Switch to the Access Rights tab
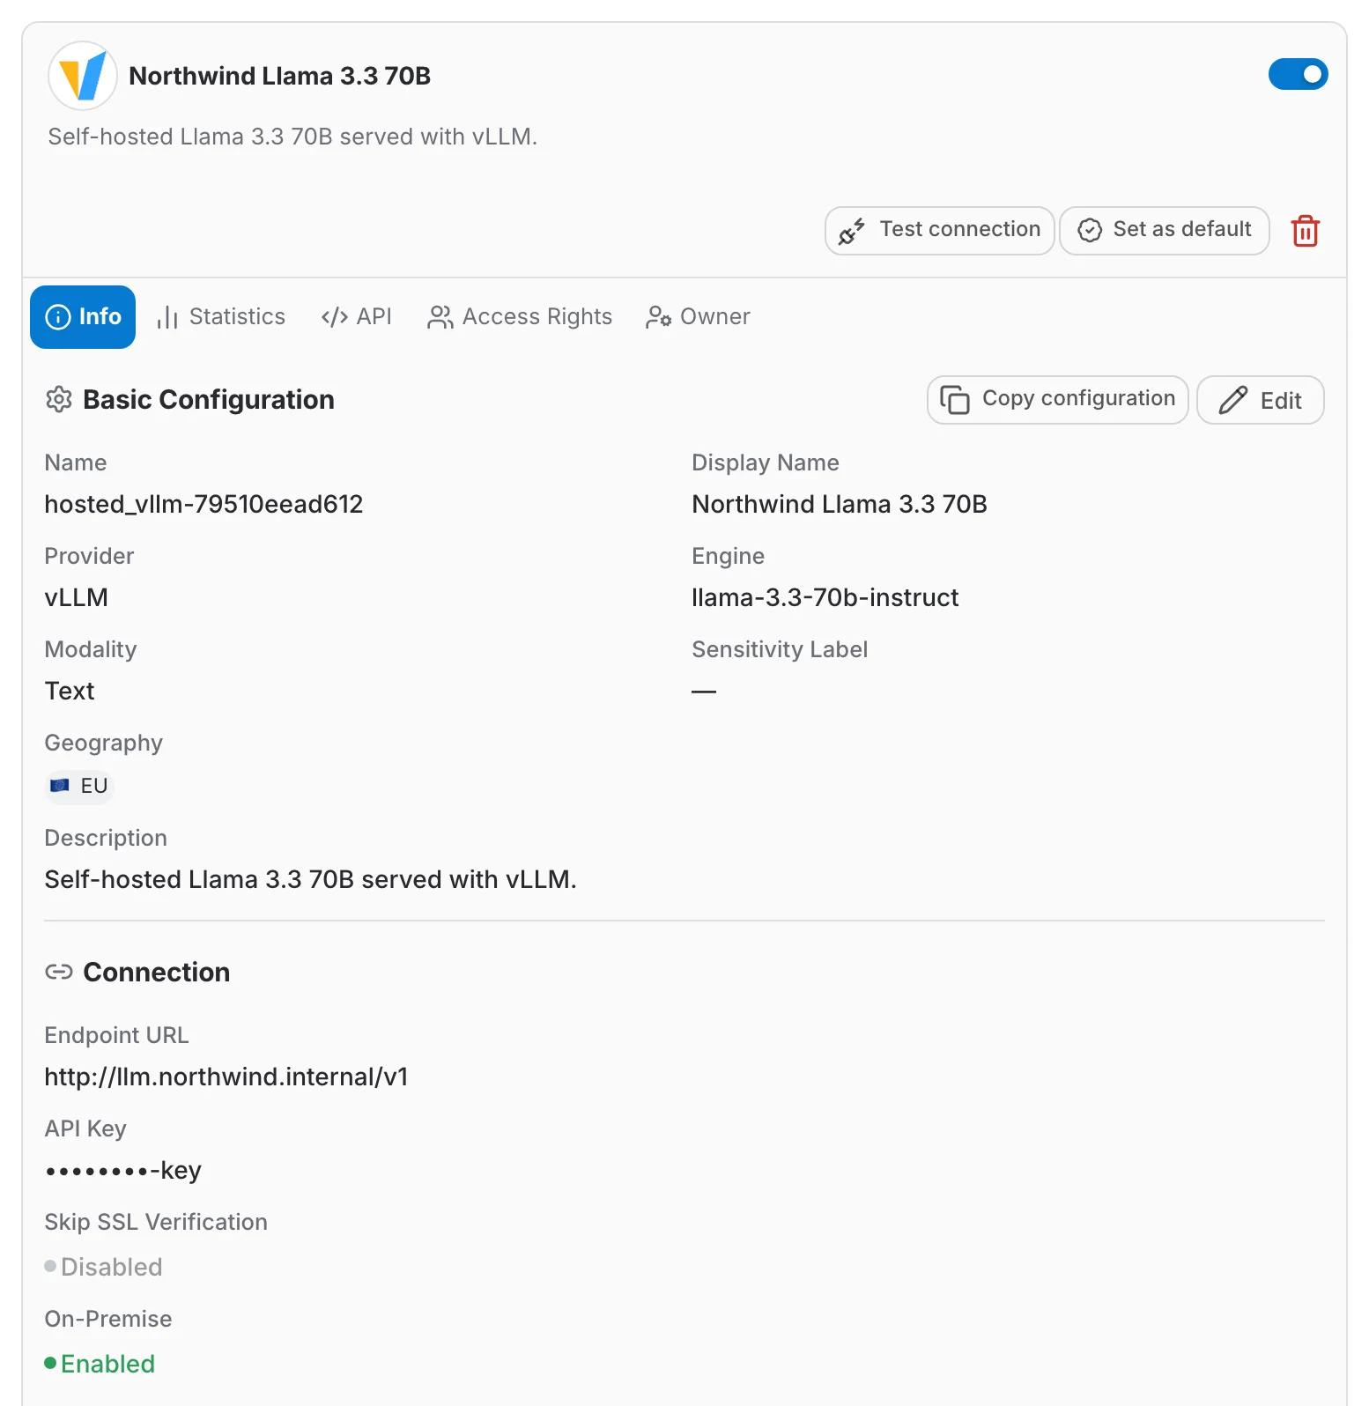 (x=520, y=317)
